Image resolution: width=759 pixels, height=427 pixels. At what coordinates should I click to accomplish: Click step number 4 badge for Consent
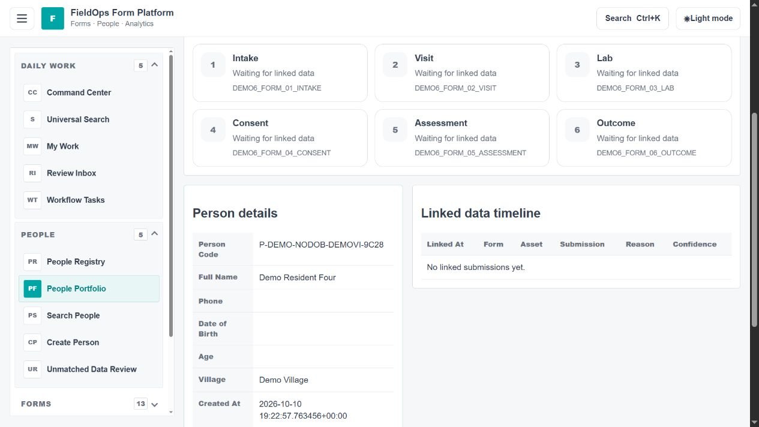(213, 130)
